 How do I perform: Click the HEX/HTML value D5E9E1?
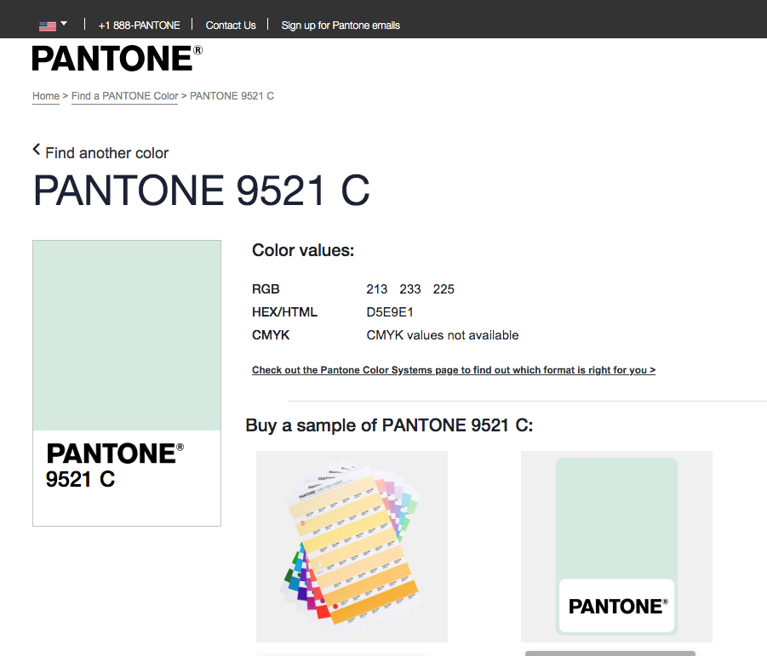click(x=390, y=312)
